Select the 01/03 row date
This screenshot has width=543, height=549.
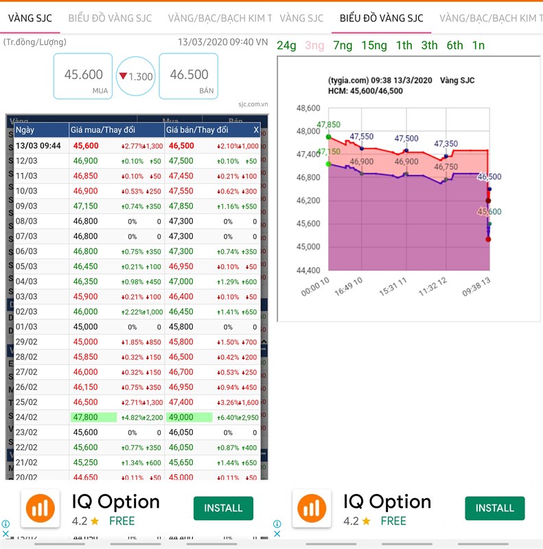[26, 327]
